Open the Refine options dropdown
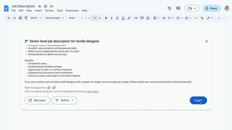This screenshot has width=232, height=130. 64,100
